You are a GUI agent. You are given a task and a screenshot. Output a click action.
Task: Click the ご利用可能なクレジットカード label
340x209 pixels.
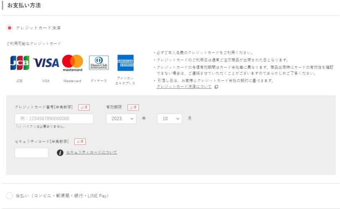pyautogui.click(x=34, y=44)
